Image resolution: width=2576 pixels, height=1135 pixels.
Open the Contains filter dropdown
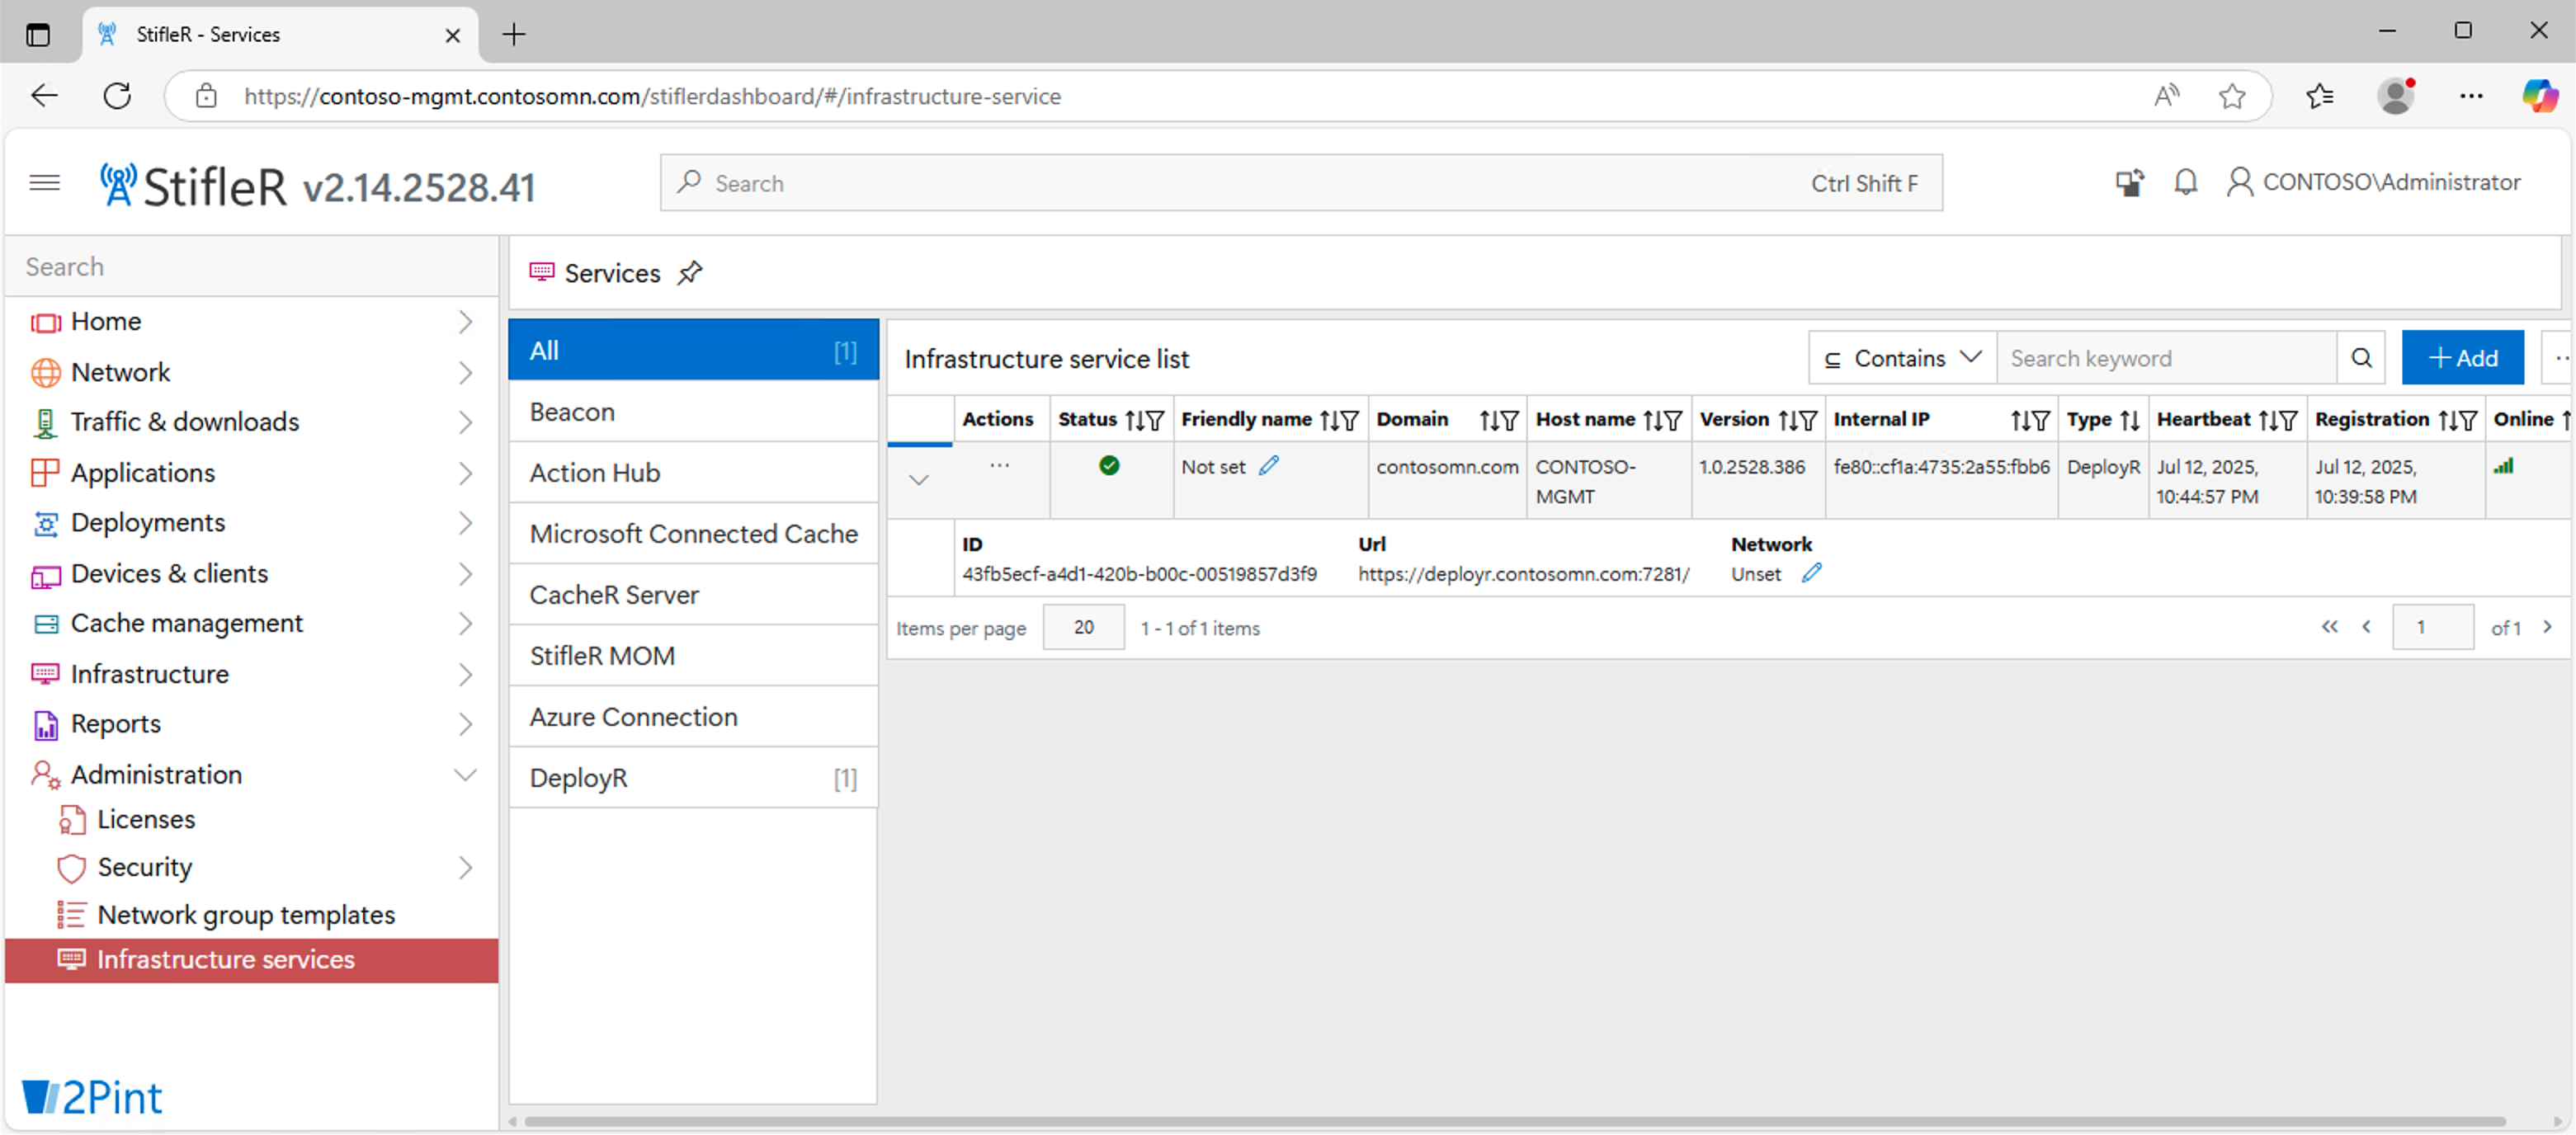(x=1902, y=358)
